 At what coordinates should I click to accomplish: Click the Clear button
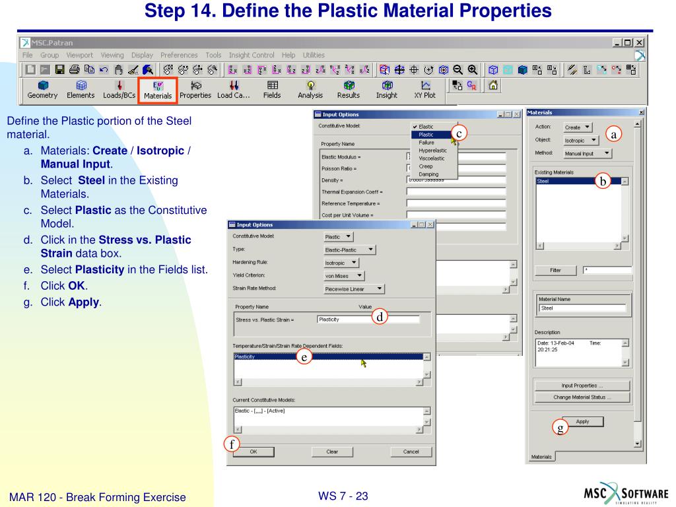click(x=332, y=452)
